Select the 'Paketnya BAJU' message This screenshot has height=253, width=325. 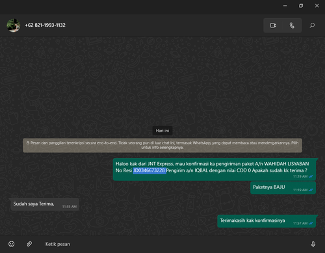point(283,188)
